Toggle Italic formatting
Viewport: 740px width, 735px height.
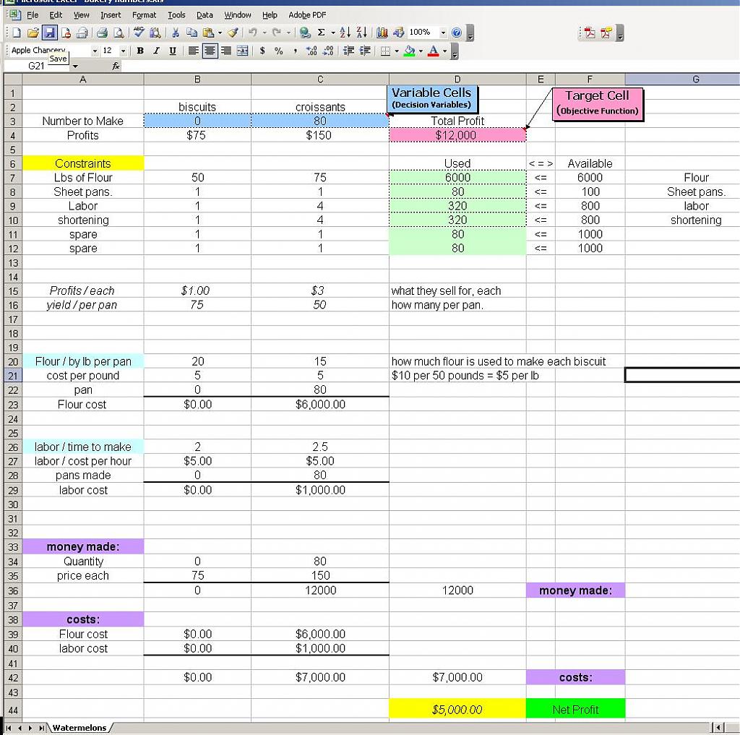[x=156, y=51]
